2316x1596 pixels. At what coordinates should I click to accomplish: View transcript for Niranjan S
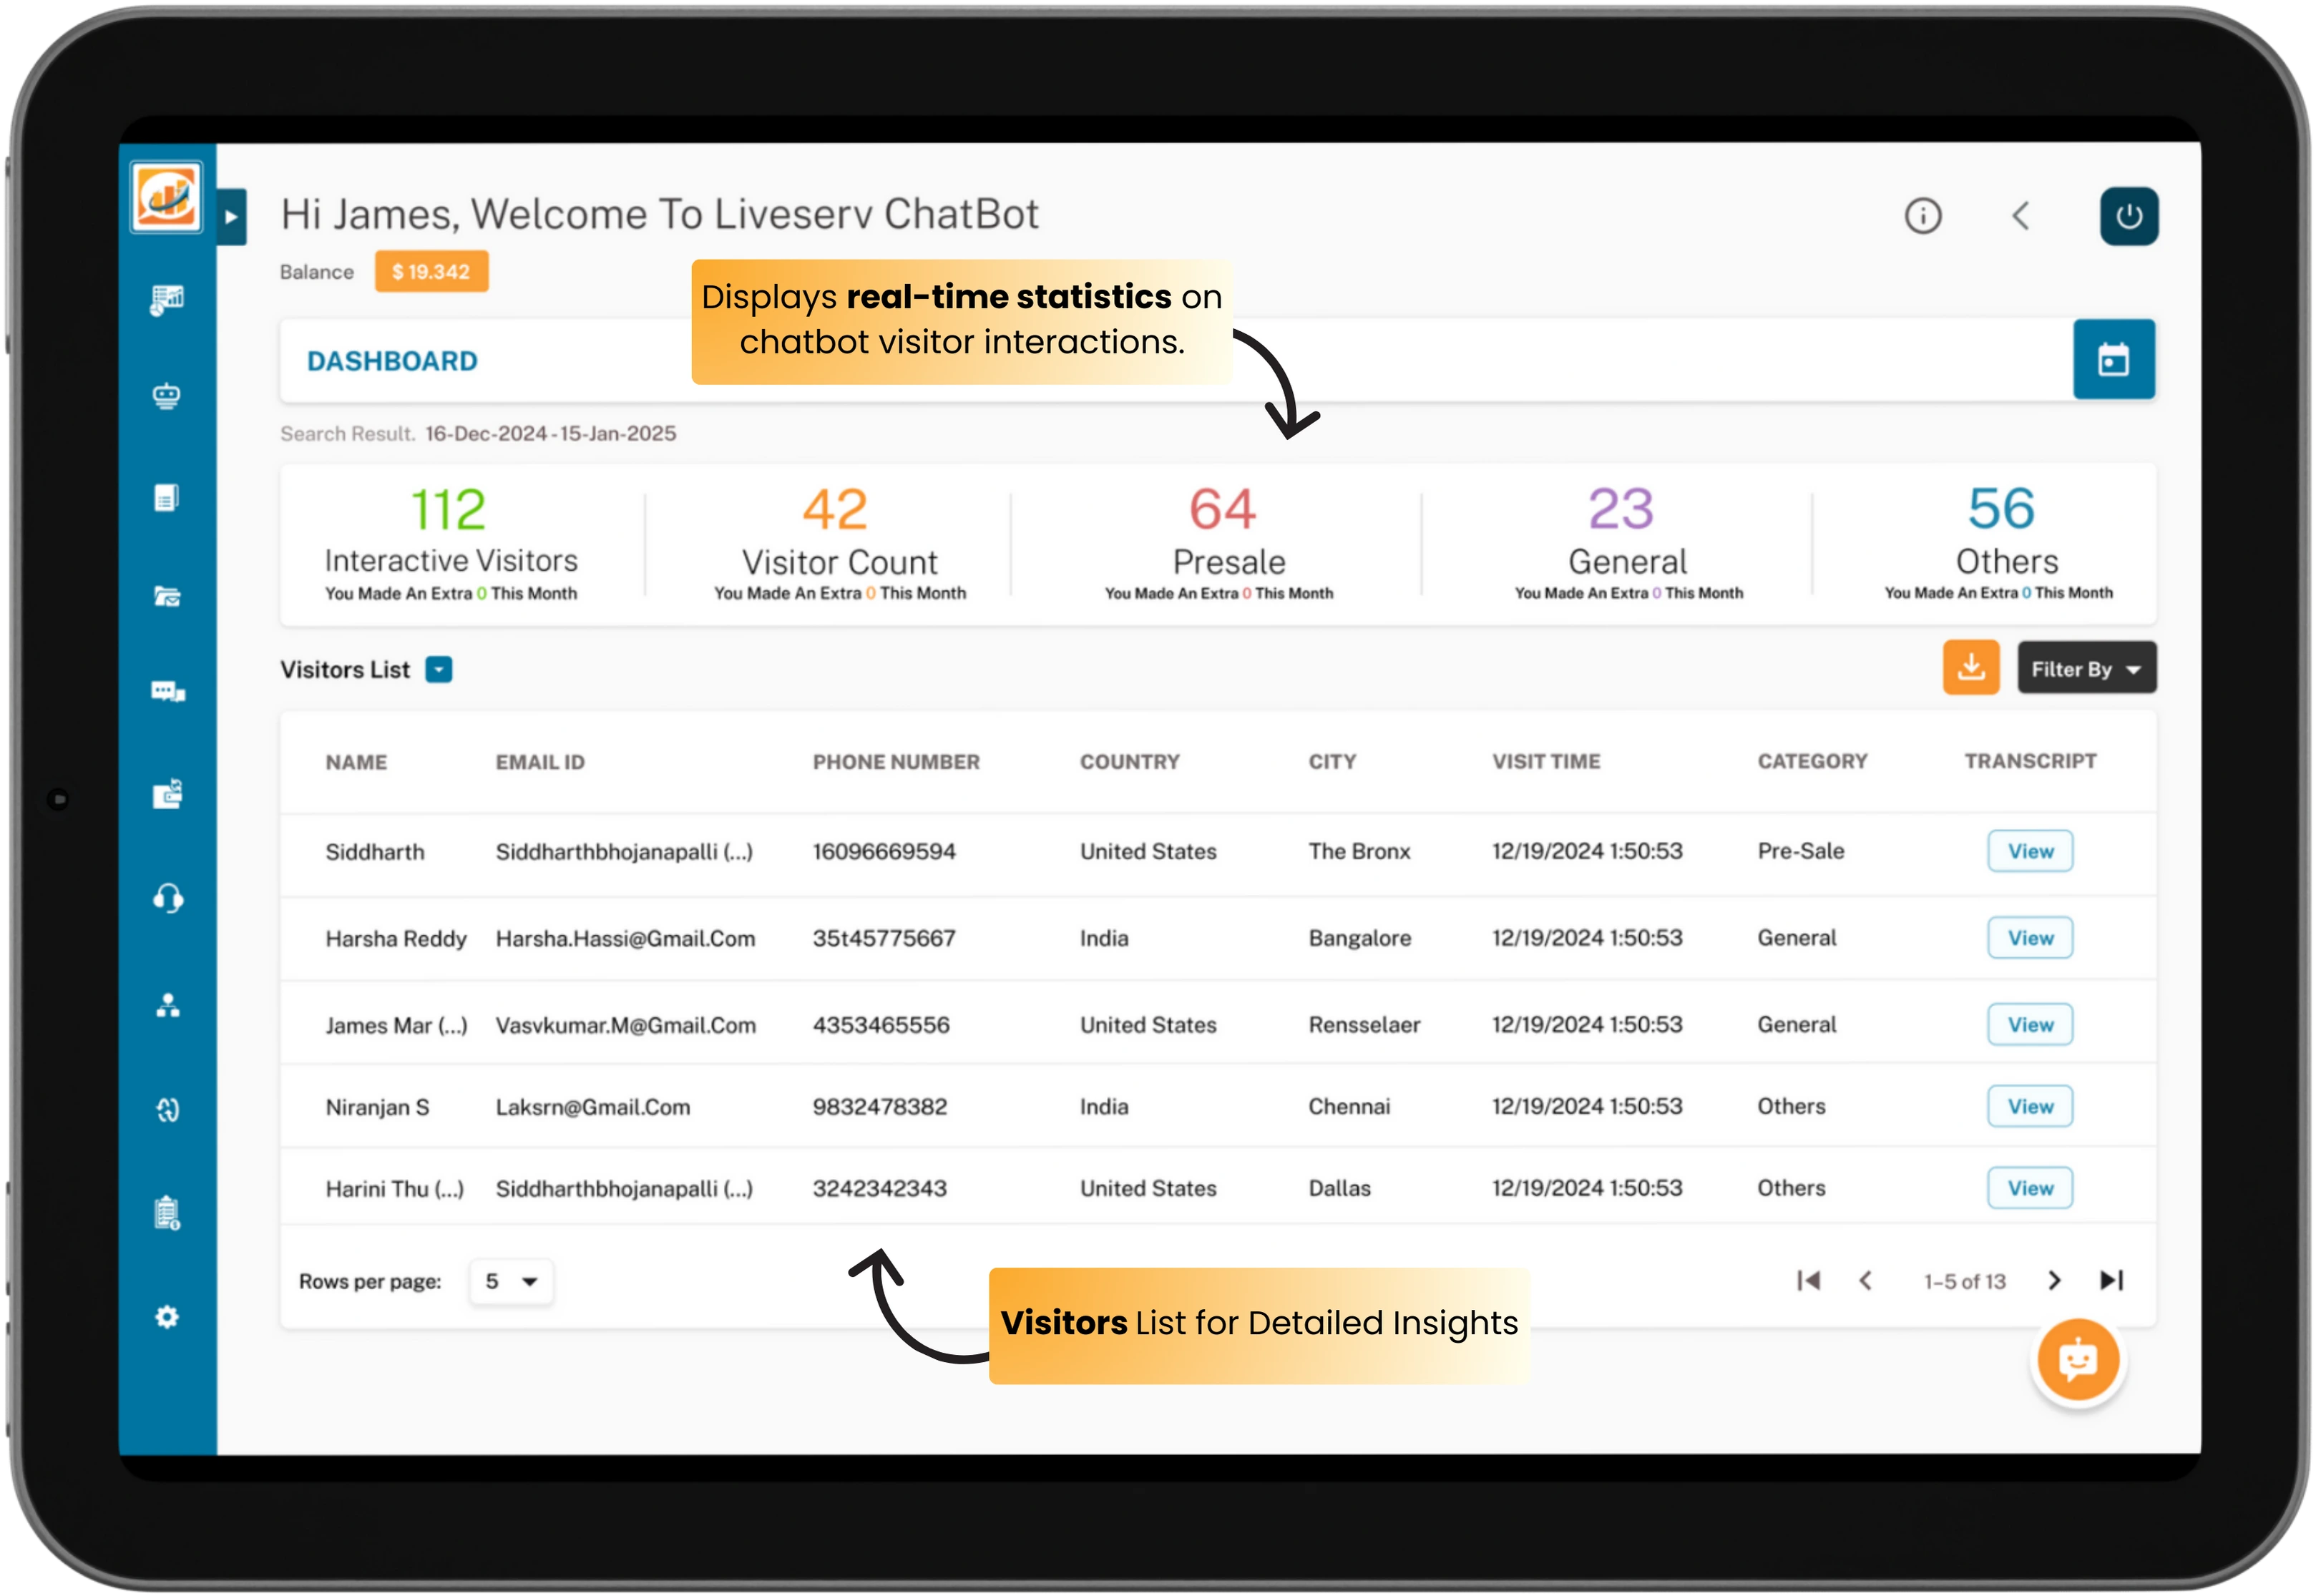pyautogui.click(x=2030, y=1106)
